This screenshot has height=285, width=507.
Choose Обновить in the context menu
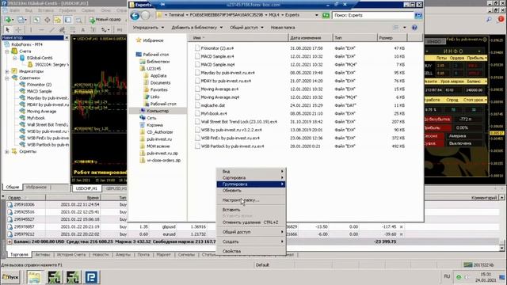pos(251,191)
